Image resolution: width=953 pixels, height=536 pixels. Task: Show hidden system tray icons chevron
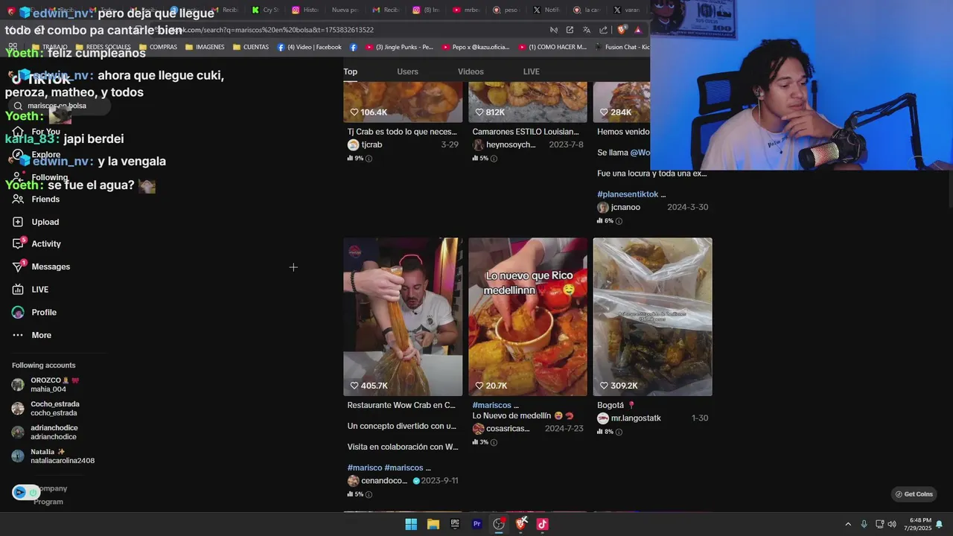click(847, 524)
